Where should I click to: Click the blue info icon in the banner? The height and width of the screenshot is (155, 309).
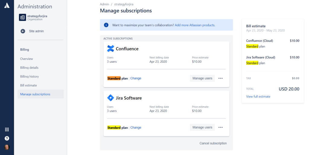[x=106, y=25]
